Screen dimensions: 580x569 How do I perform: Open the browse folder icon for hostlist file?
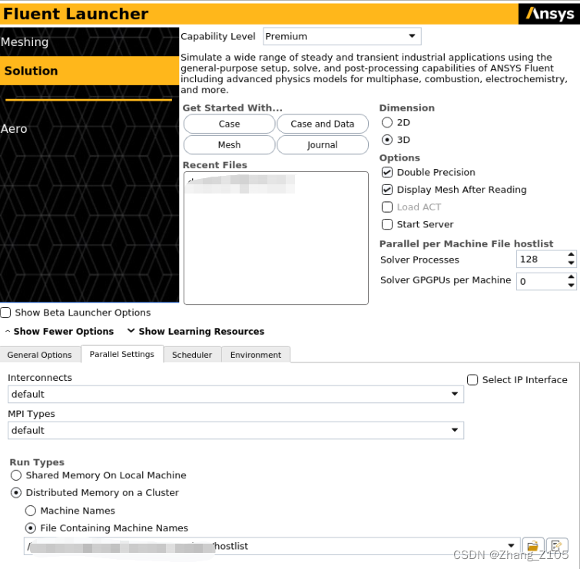point(532,546)
